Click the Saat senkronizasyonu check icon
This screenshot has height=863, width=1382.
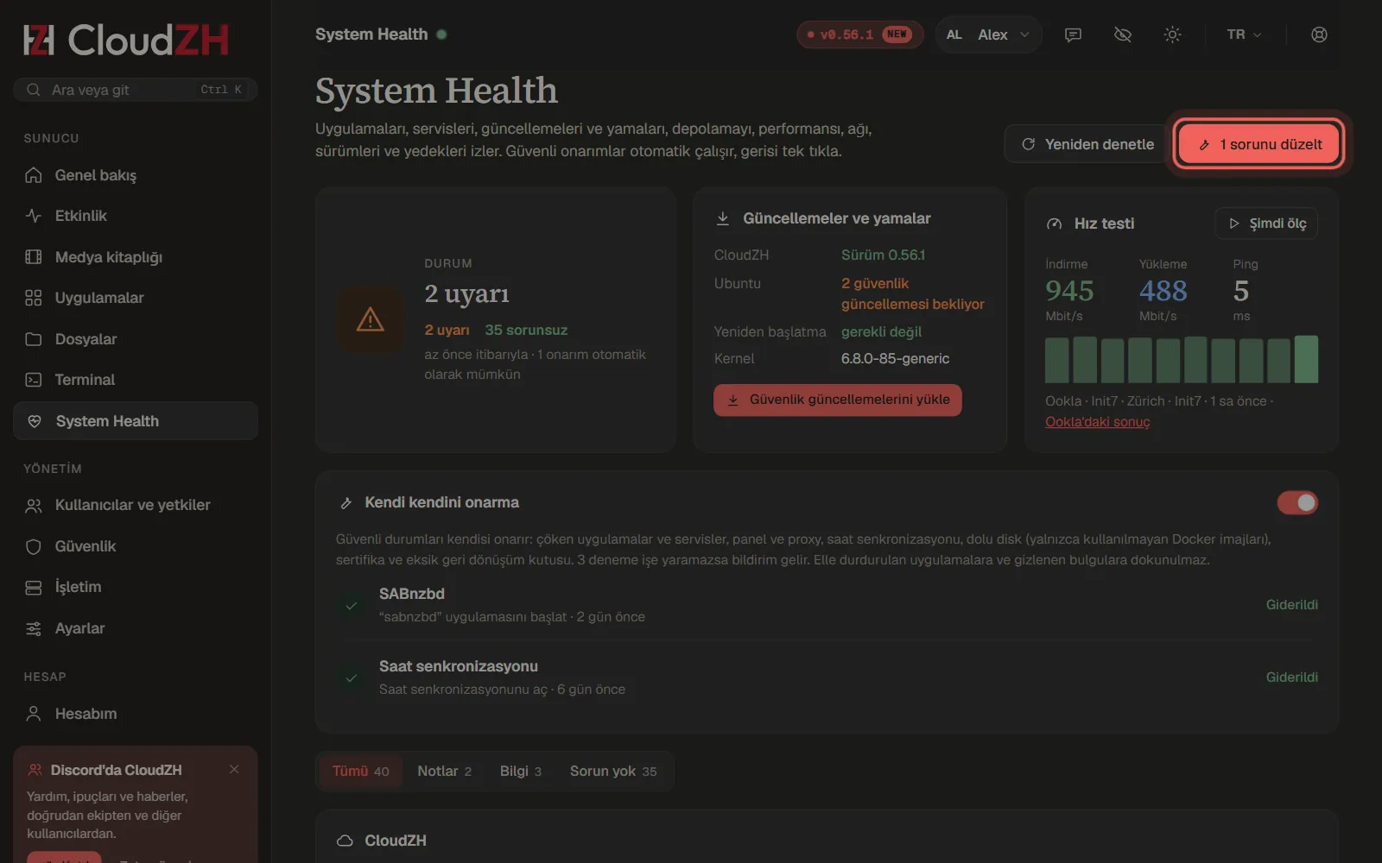tap(352, 677)
